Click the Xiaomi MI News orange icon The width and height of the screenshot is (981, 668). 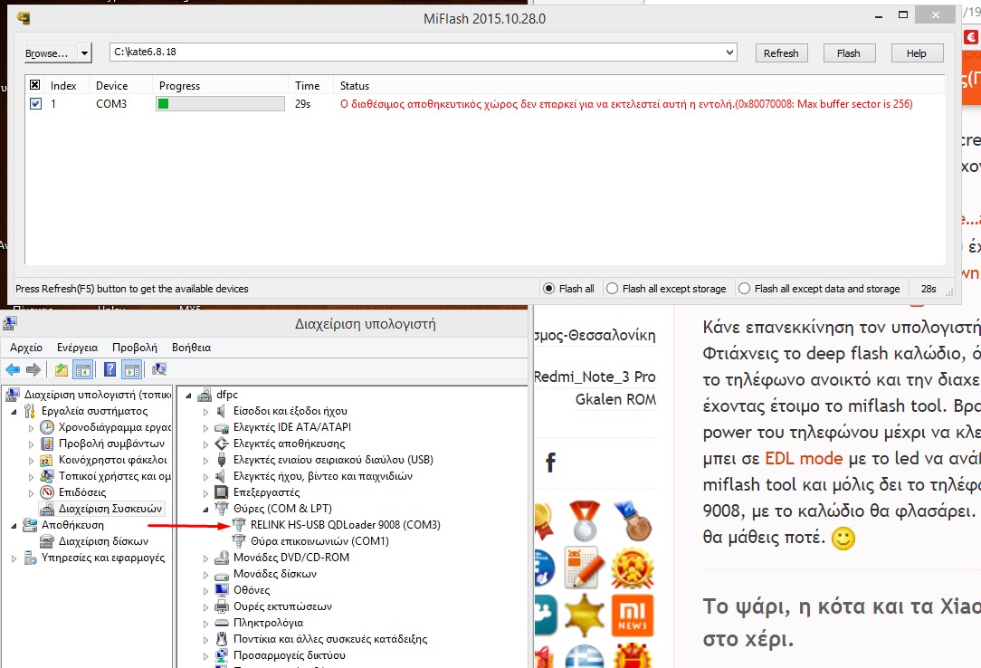point(633,616)
